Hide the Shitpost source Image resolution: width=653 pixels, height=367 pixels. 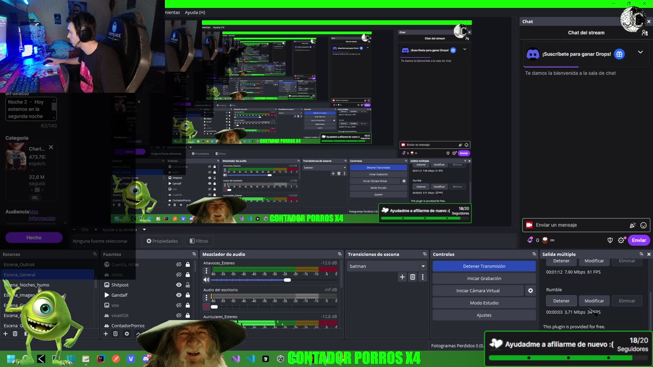pos(179,285)
